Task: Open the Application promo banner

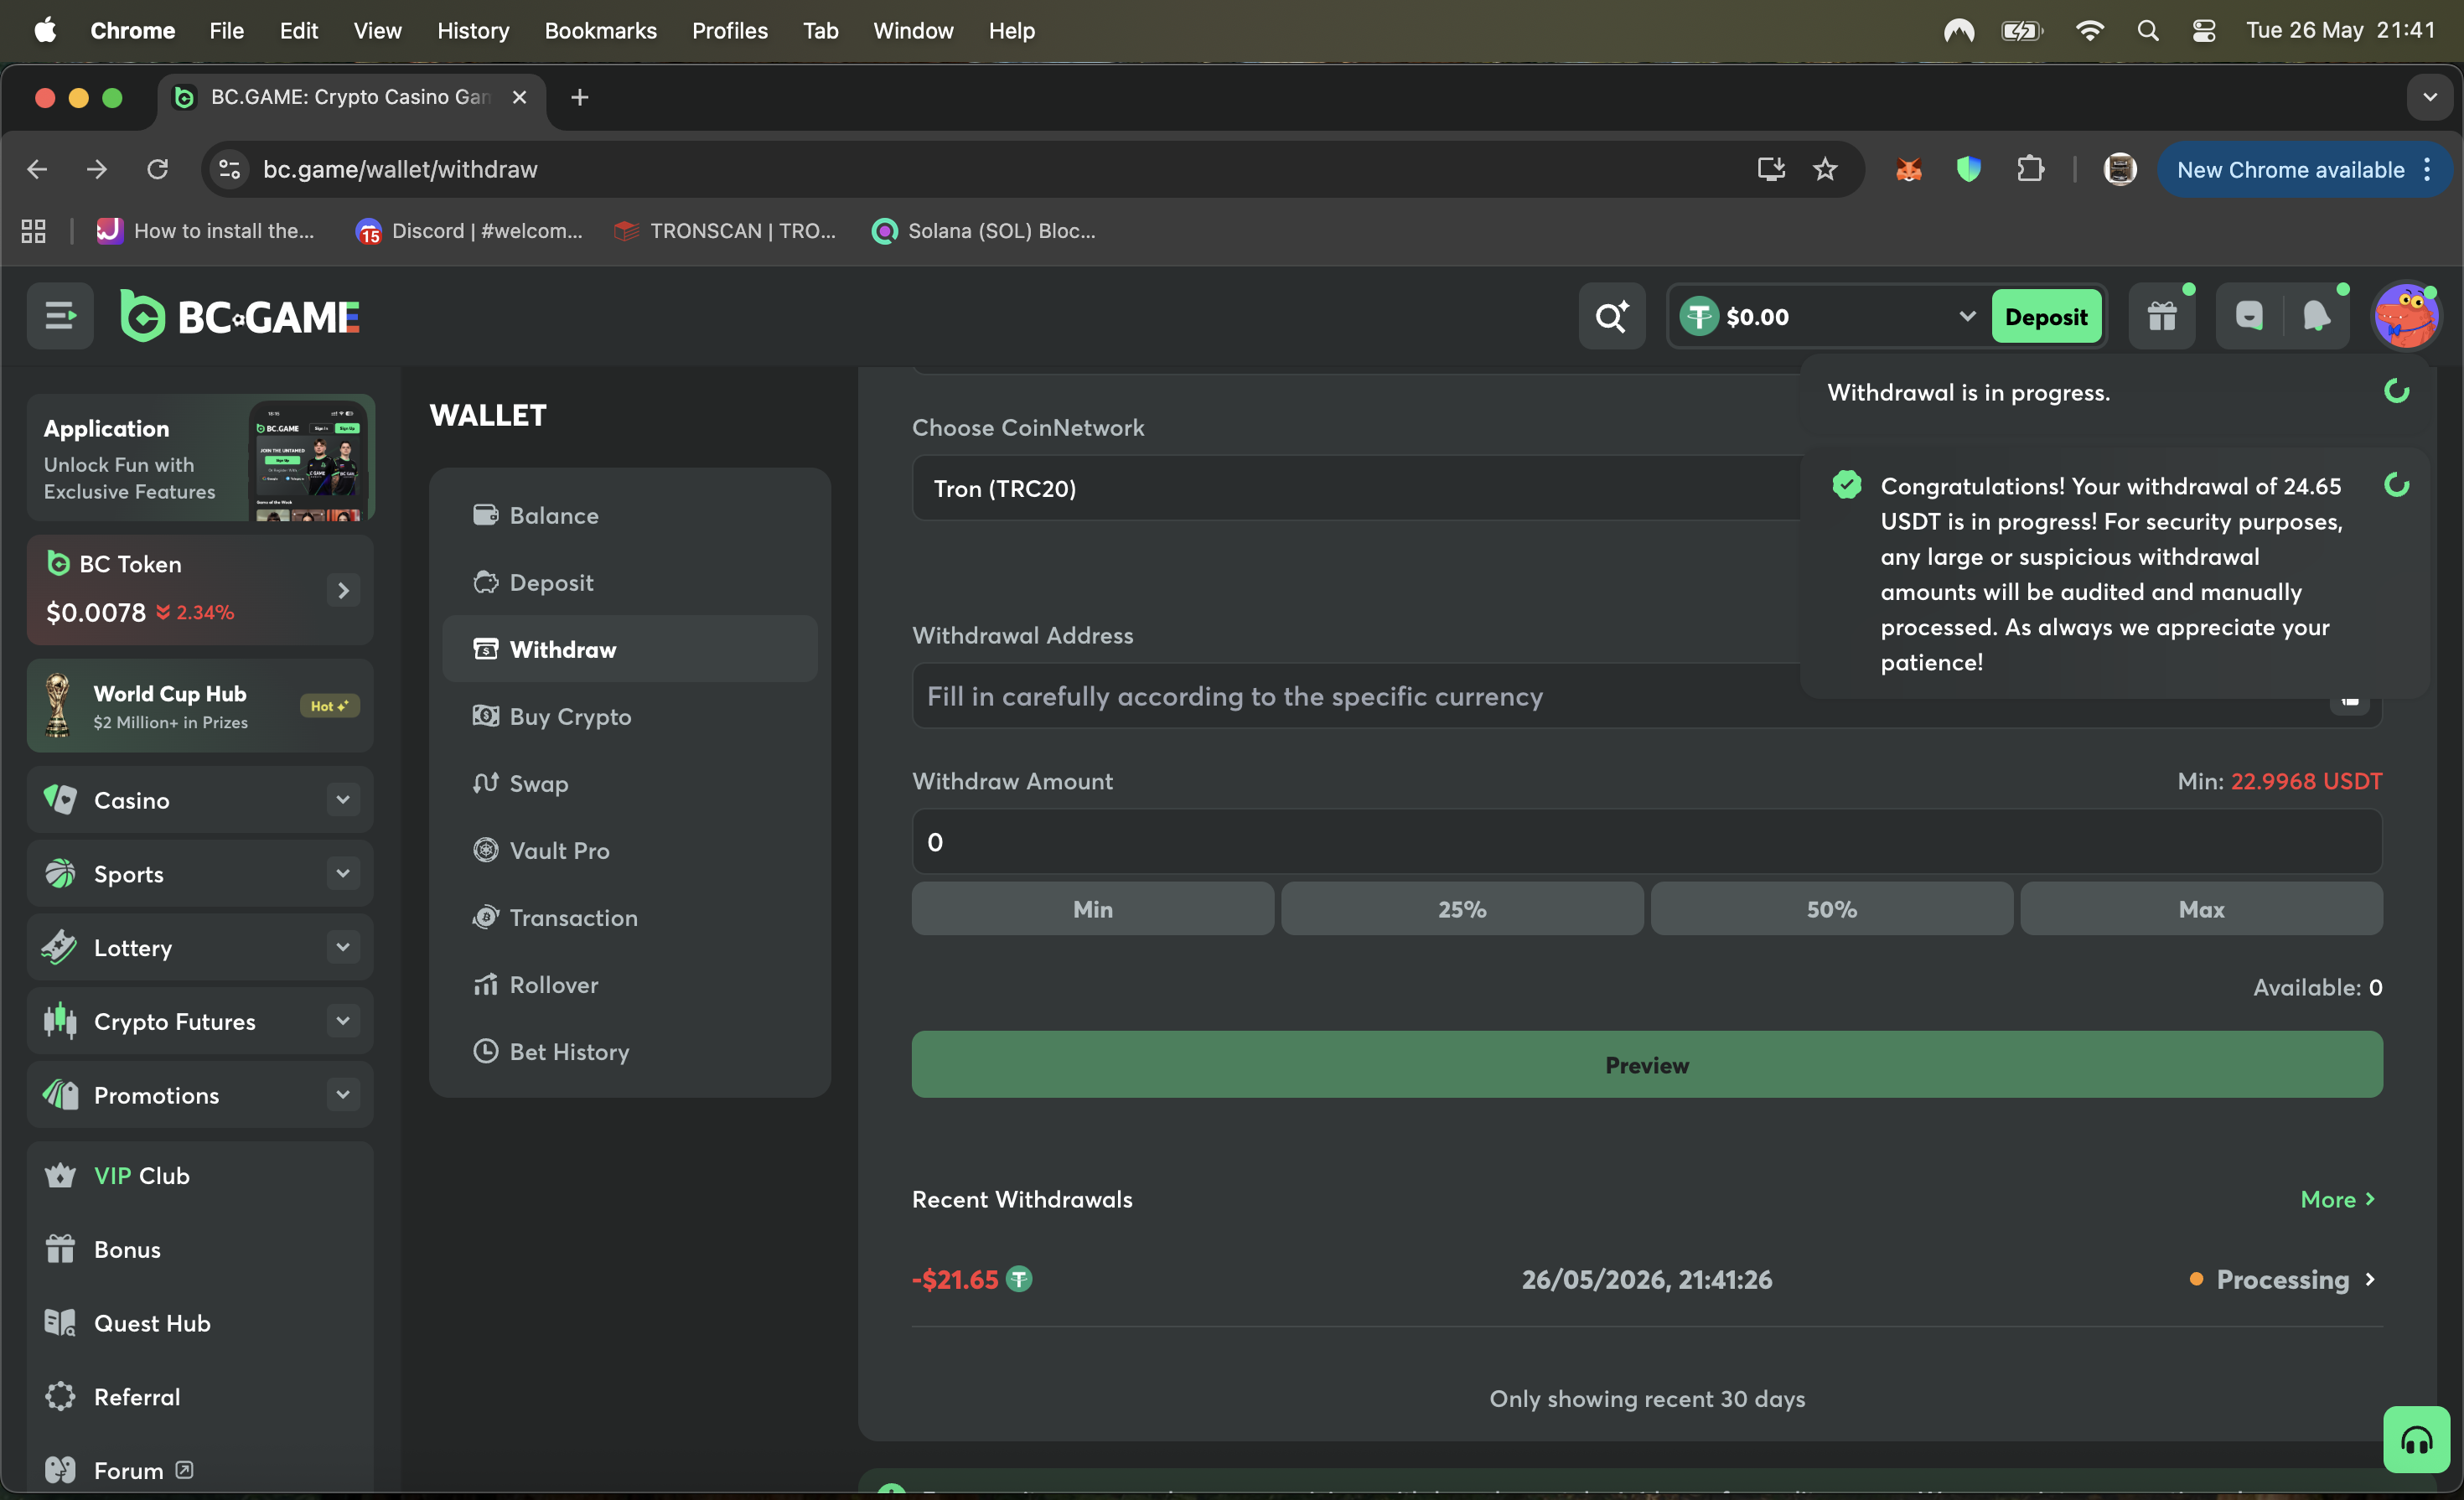Action: tap(201, 457)
